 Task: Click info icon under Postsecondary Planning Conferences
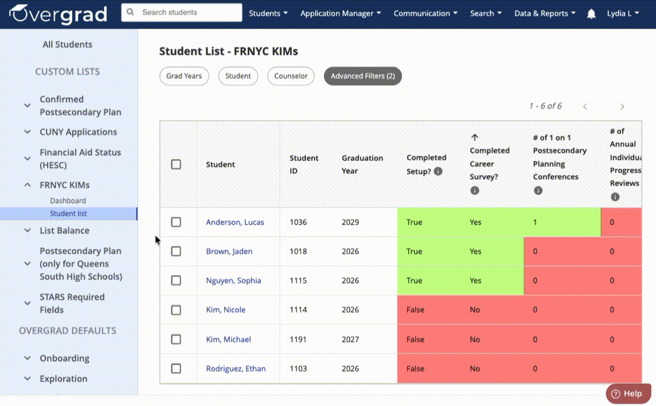pyautogui.click(x=538, y=190)
